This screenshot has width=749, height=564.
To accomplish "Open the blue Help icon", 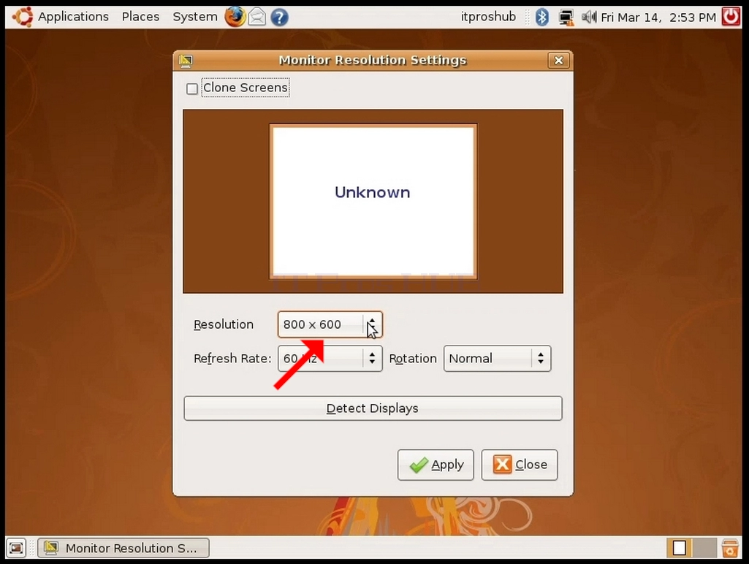I will (279, 18).
